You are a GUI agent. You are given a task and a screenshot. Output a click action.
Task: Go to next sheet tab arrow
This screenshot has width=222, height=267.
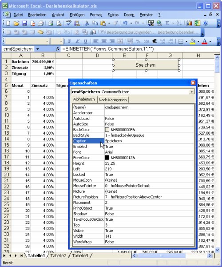(16, 255)
